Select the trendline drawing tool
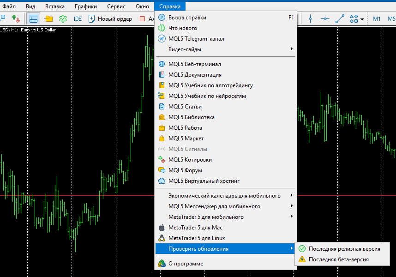Screen dimensions: 396x277 pos(340,18)
